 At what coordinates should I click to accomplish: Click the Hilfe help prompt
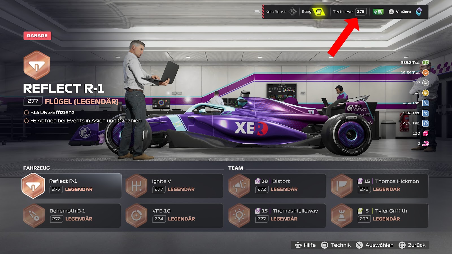pos(305,245)
